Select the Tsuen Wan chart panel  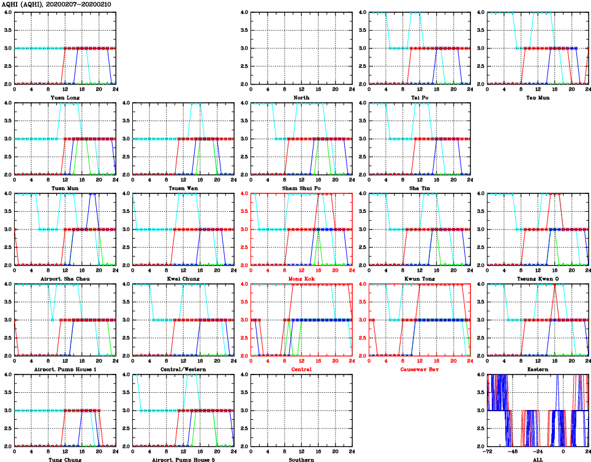[x=183, y=138]
